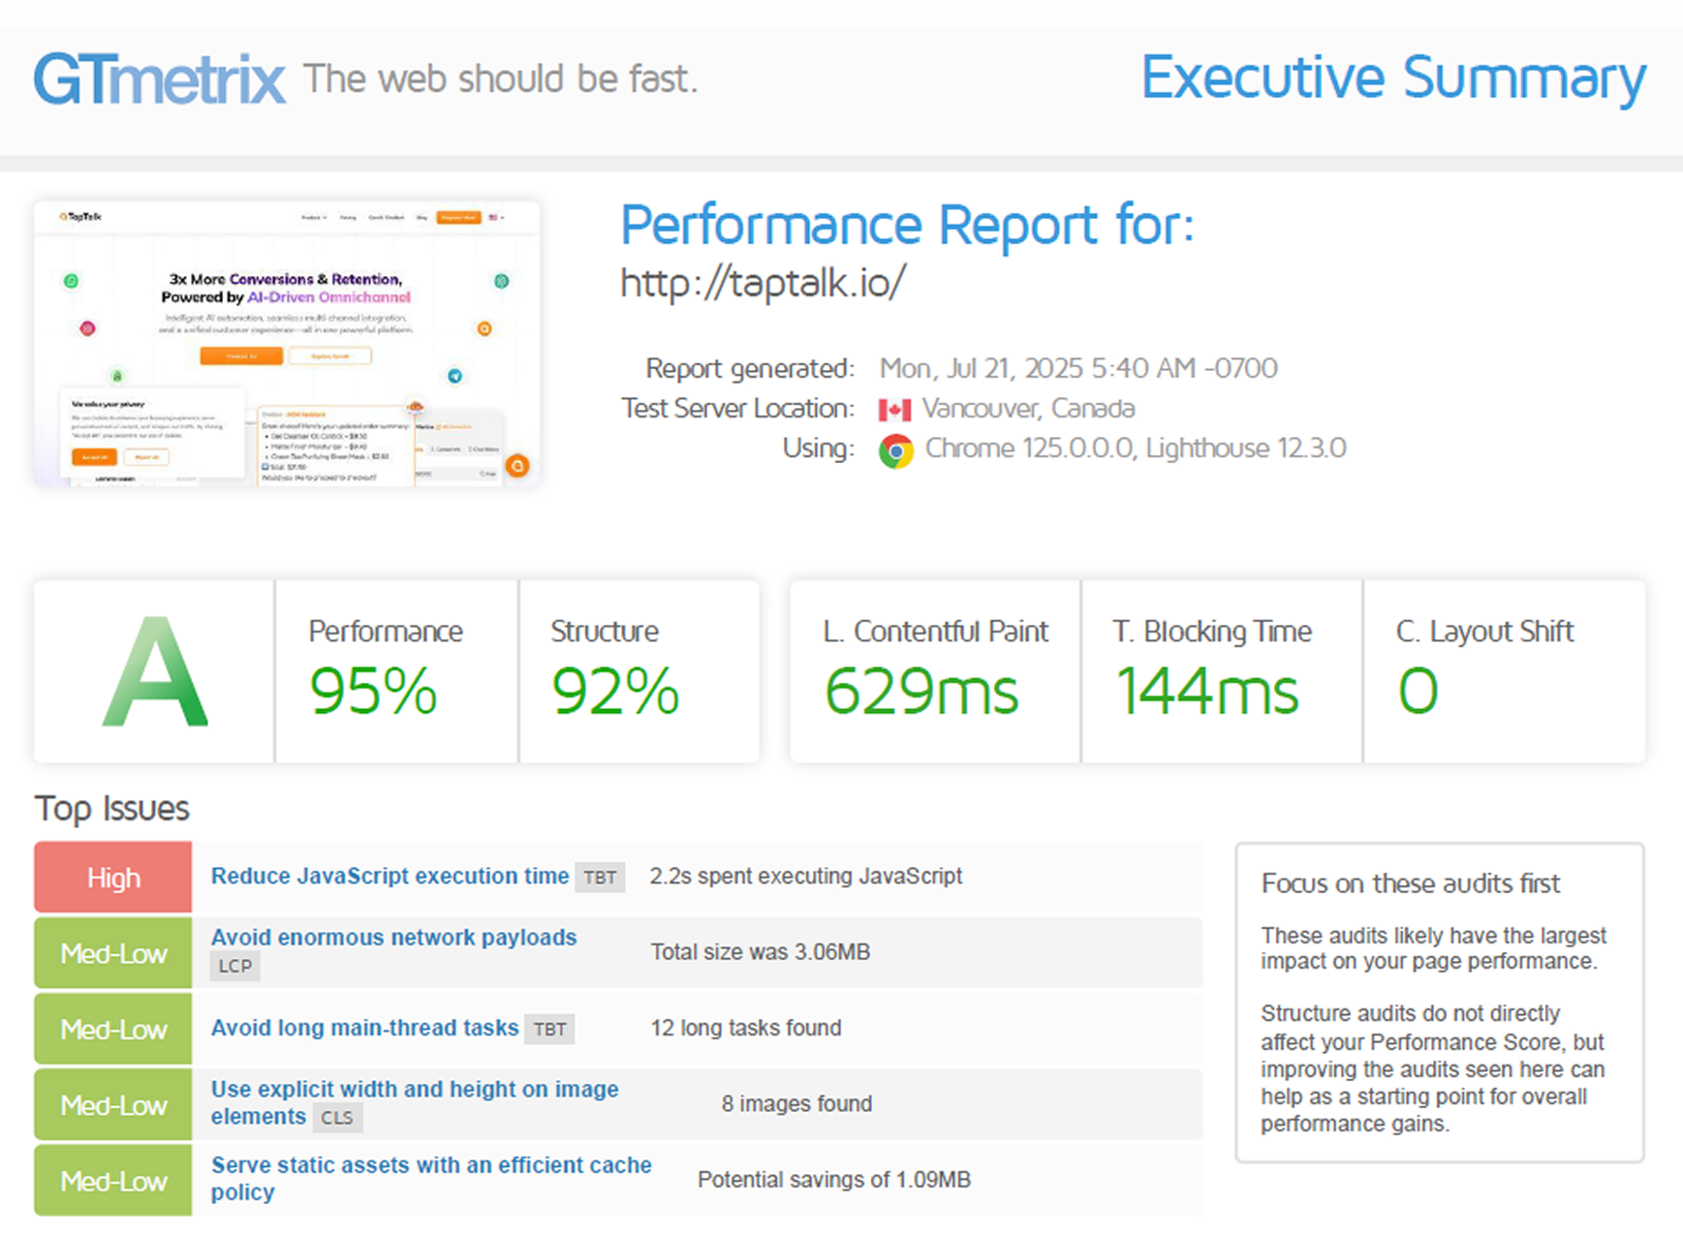1683x1235 pixels.
Task: Click the Contentful Paint 629ms value
Action: pyautogui.click(x=921, y=692)
